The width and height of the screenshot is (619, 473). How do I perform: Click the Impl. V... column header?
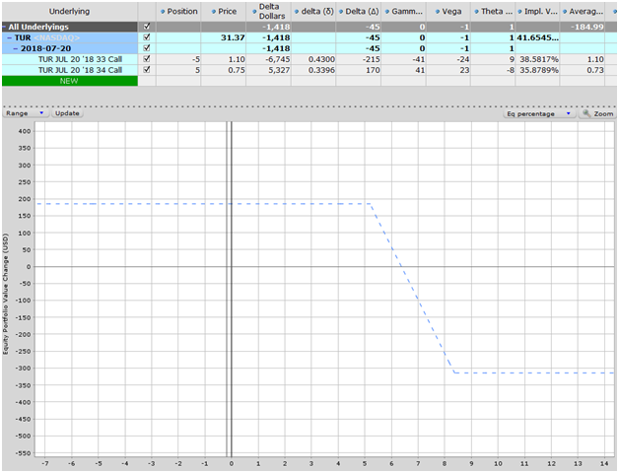537,11
